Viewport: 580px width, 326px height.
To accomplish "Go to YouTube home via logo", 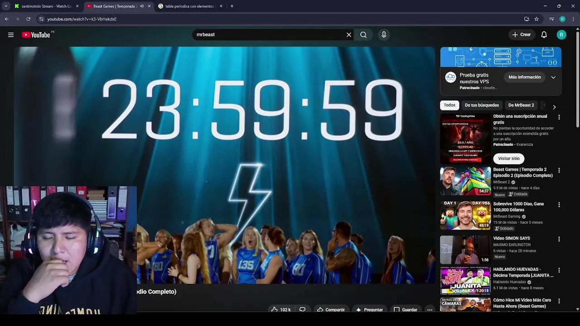I will pyautogui.click(x=36, y=35).
